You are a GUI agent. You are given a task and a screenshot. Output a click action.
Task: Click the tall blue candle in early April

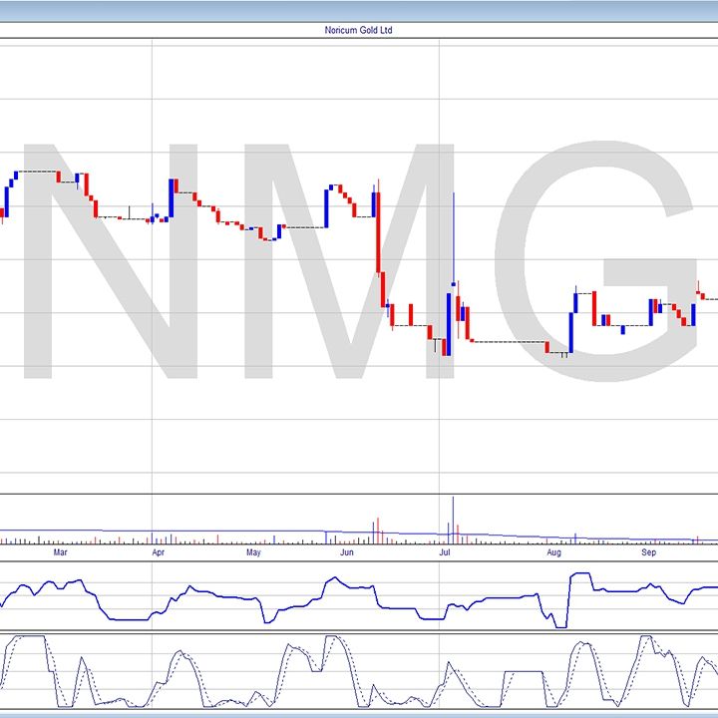point(172,197)
